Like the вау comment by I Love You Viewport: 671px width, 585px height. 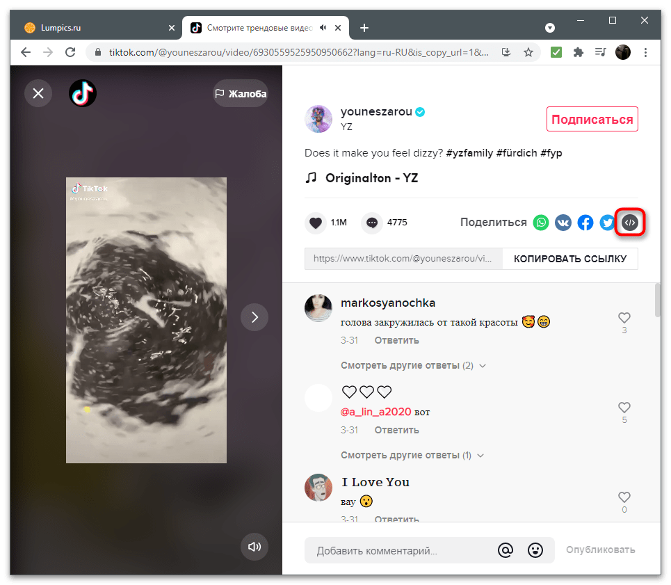click(x=624, y=497)
